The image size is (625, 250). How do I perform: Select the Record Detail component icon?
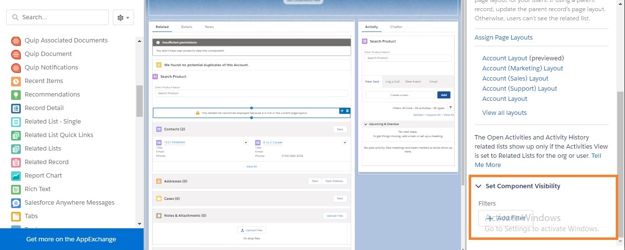[16, 108]
